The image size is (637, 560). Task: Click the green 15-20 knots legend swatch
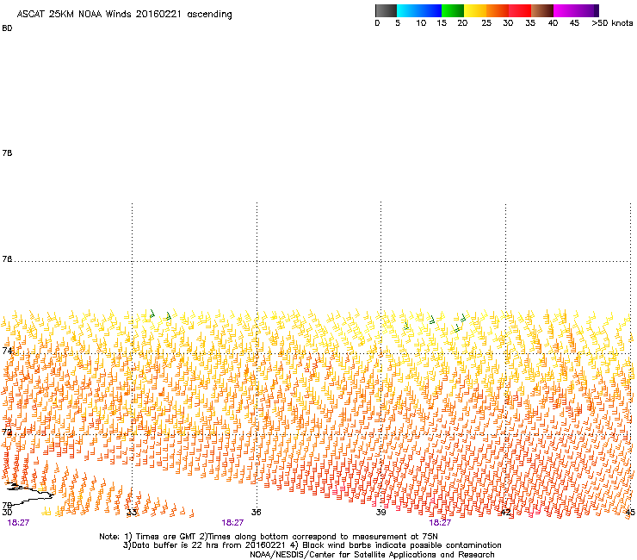click(x=453, y=10)
